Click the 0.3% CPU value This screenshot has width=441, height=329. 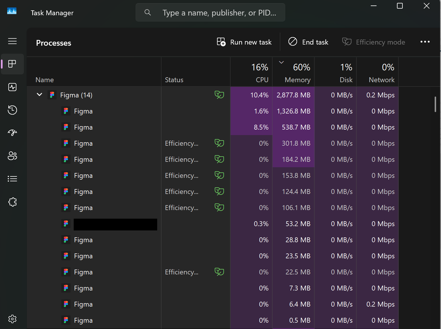point(261,224)
